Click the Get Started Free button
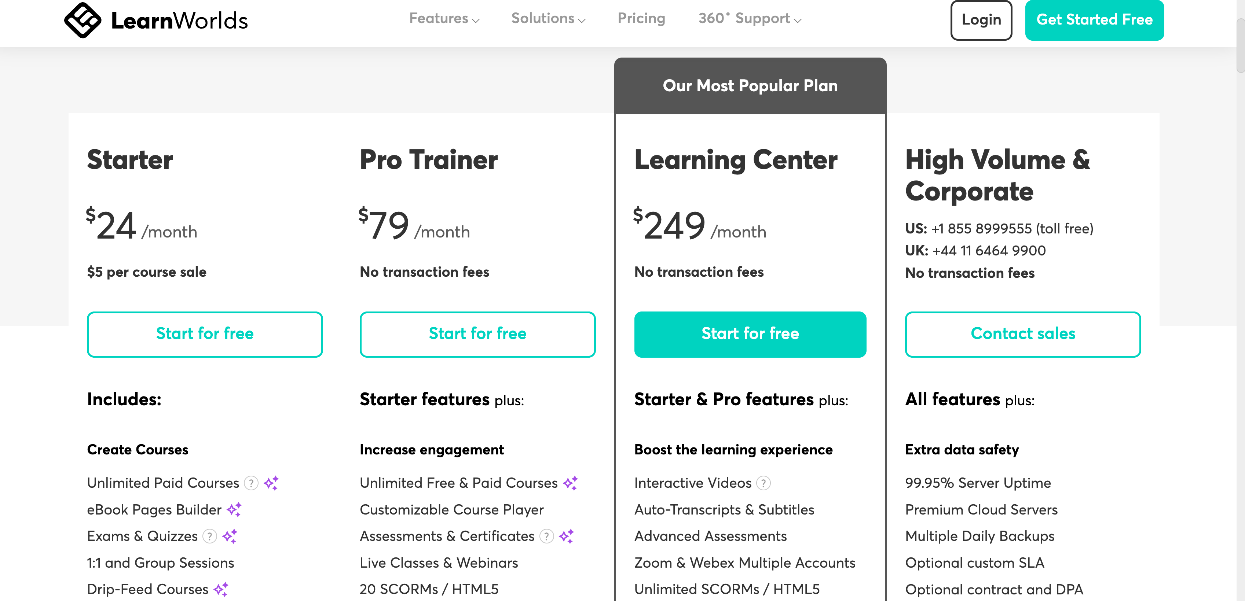This screenshot has width=1245, height=601. click(x=1094, y=20)
